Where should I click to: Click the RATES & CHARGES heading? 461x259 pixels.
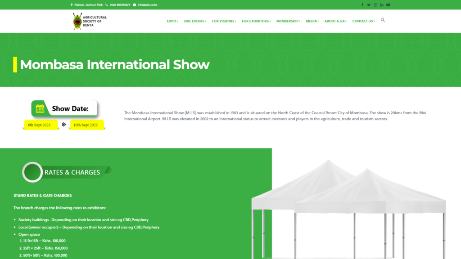[72, 172]
